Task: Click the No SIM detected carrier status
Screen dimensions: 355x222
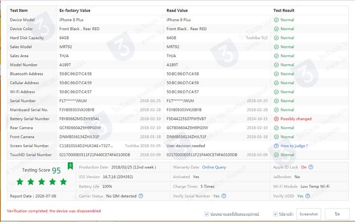Action: tap(121, 196)
